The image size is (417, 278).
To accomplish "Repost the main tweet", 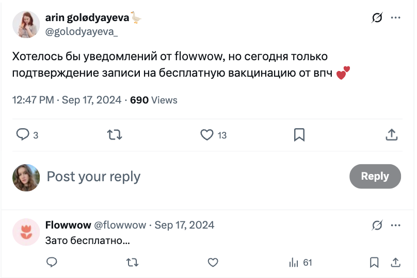I will point(114,135).
